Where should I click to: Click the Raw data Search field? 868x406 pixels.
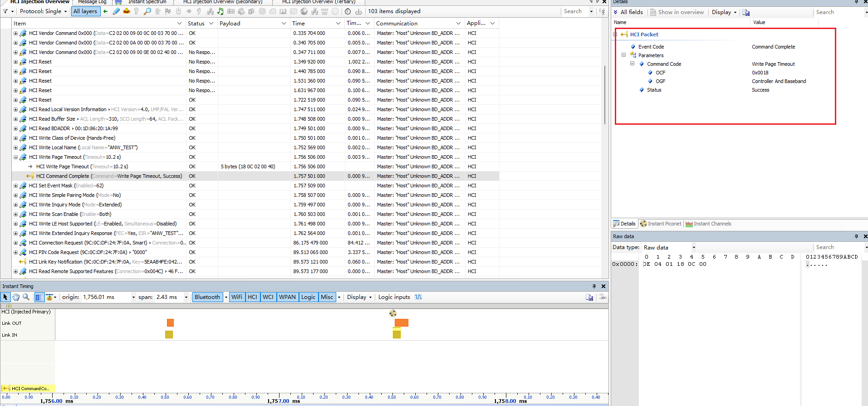[x=839, y=247]
